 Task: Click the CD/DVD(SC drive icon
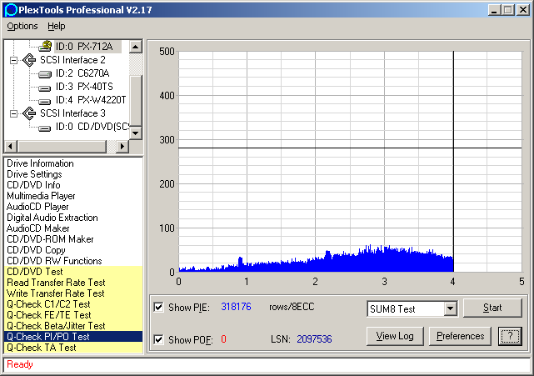tap(45, 128)
